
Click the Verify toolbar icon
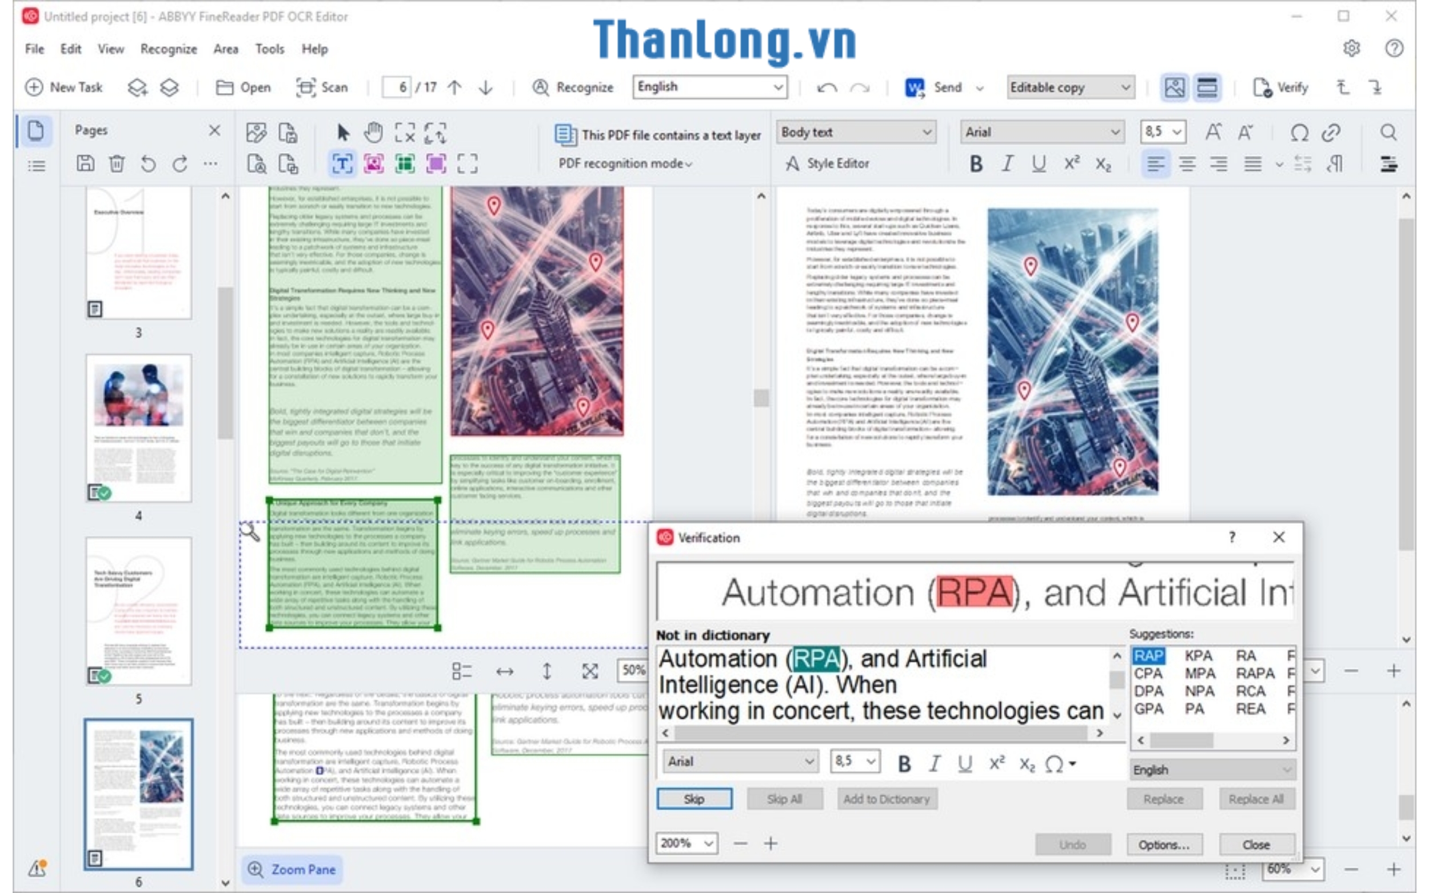pyautogui.click(x=1262, y=87)
